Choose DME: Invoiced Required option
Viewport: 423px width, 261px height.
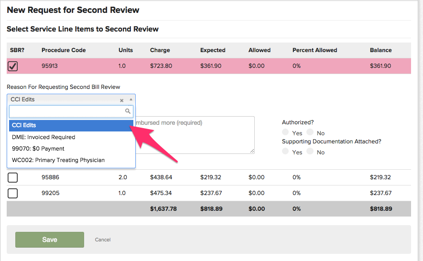(x=71, y=137)
